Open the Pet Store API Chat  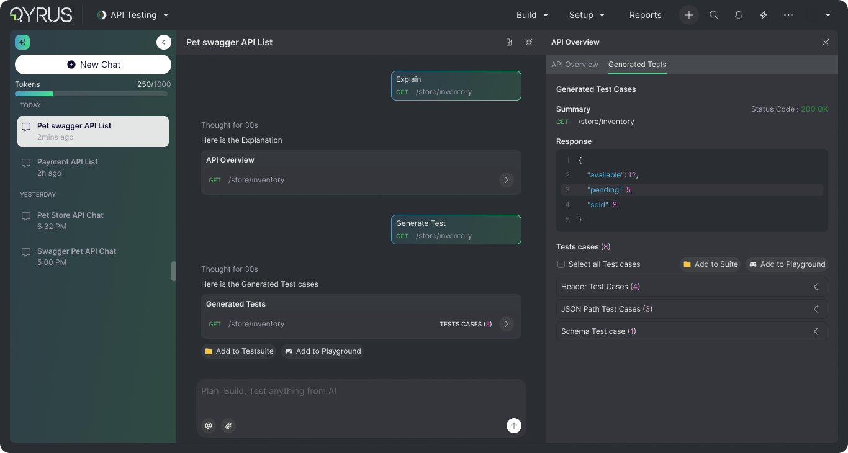[x=93, y=221]
